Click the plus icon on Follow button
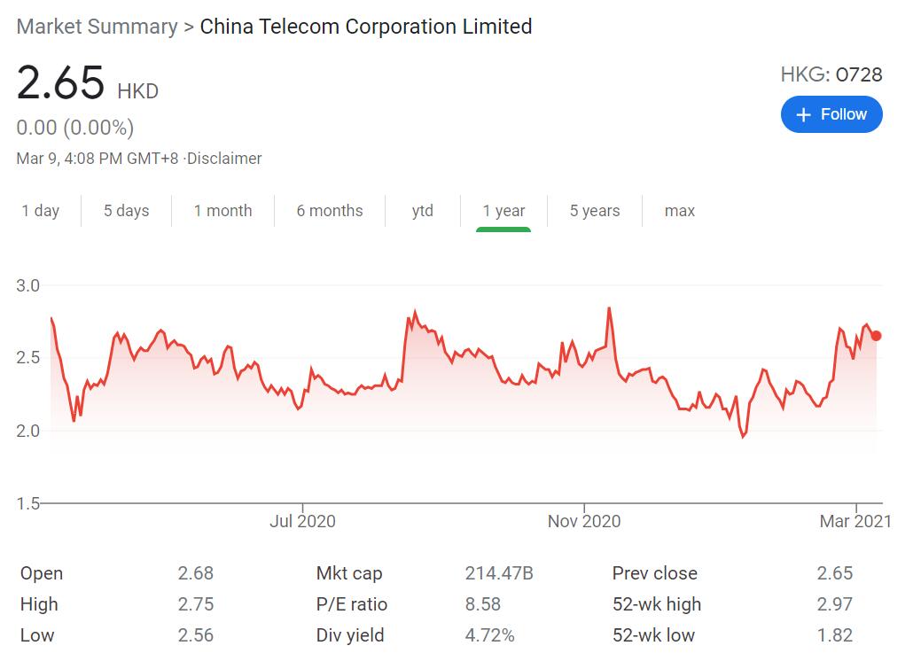The height and width of the screenshot is (669, 921). (x=804, y=114)
